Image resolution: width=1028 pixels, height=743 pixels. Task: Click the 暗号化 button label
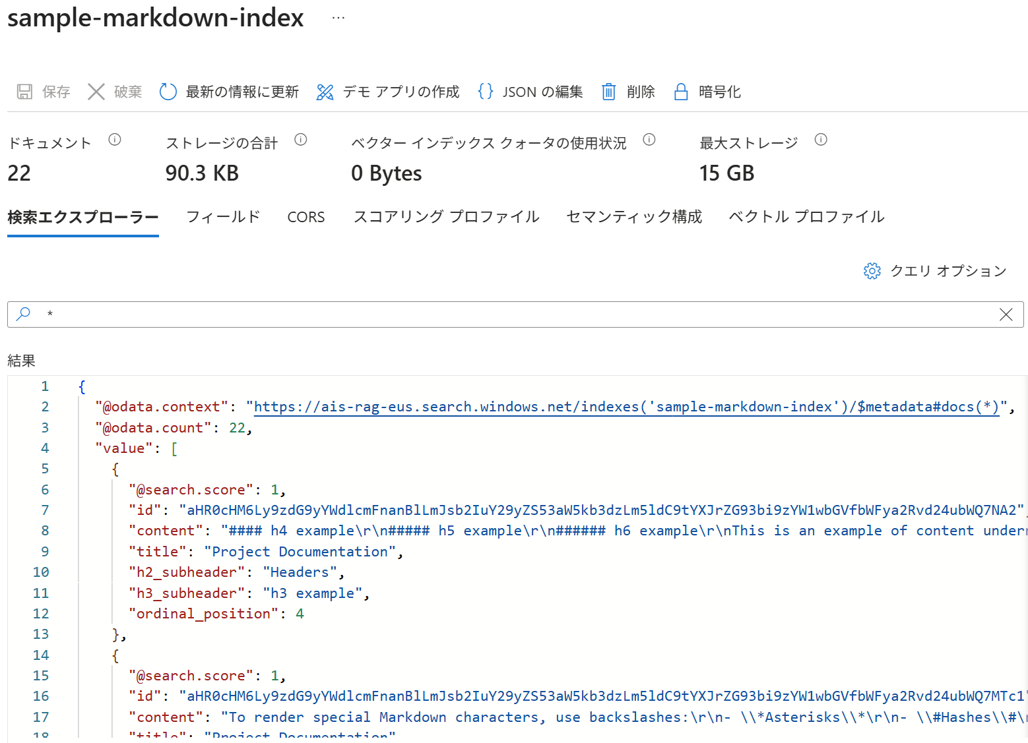coord(720,92)
